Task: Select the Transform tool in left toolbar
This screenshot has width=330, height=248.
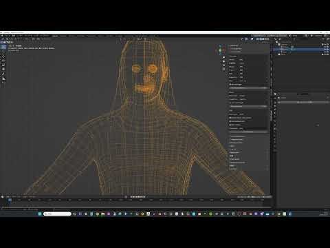Action: (3, 69)
